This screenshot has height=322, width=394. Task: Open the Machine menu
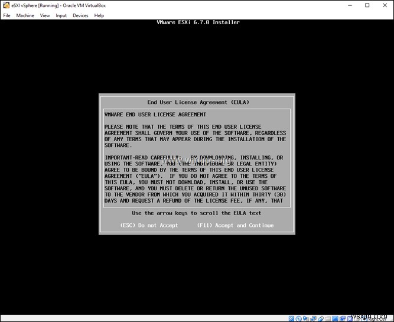pos(25,15)
